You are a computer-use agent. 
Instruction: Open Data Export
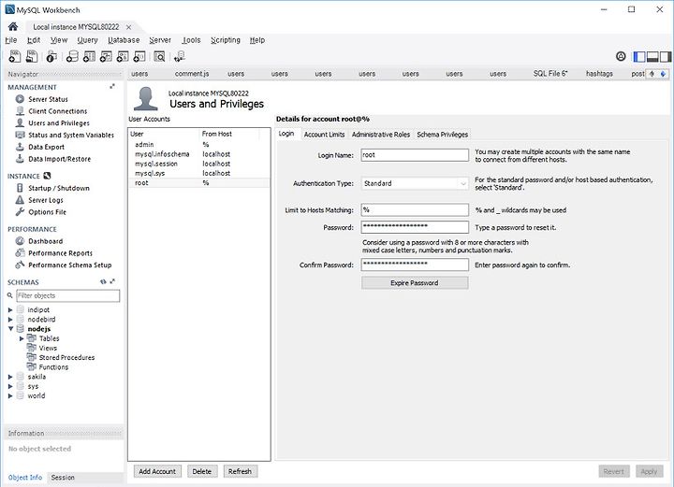click(46, 147)
